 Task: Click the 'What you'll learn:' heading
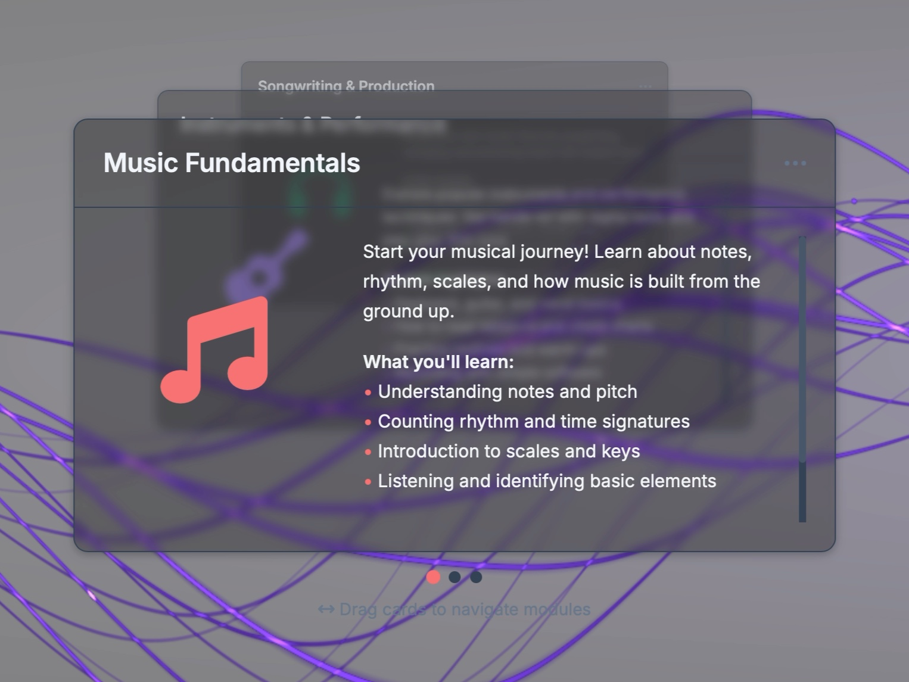pos(438,362)
